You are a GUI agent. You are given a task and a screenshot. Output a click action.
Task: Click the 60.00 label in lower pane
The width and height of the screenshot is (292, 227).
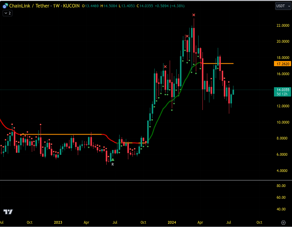pyautogui.click(x=281, y=198)
